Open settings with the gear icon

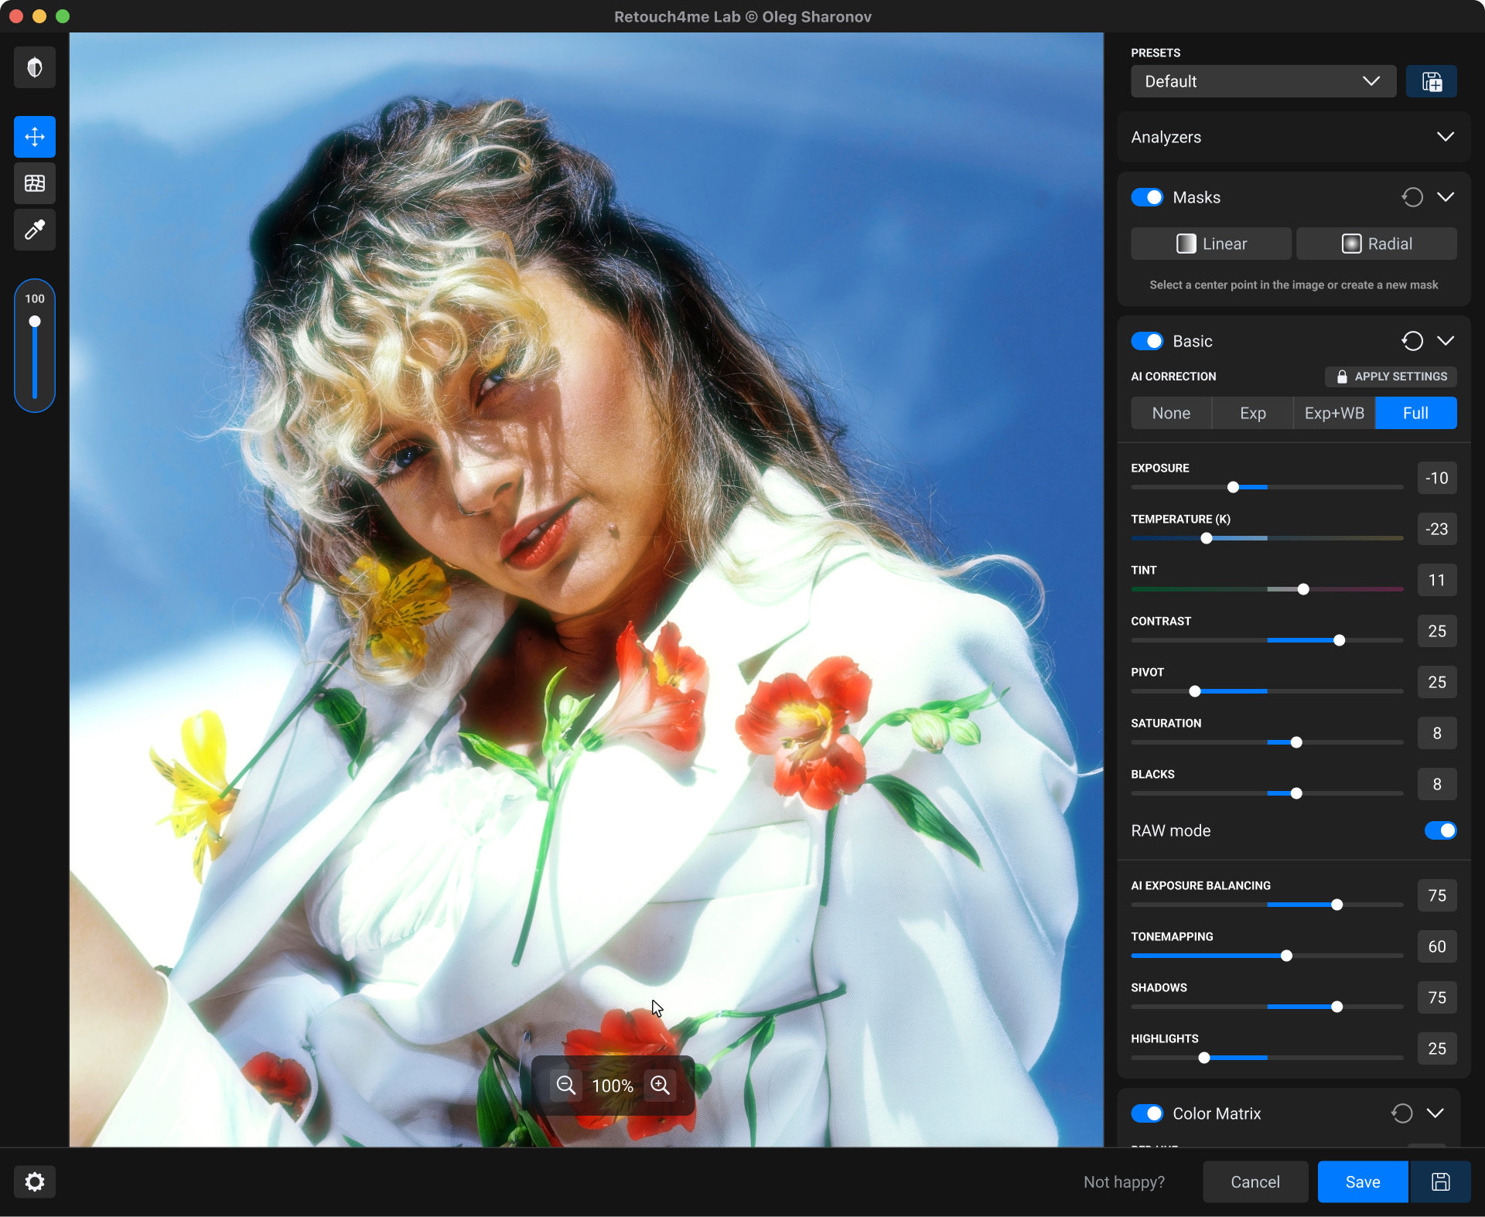[35, 1181]
